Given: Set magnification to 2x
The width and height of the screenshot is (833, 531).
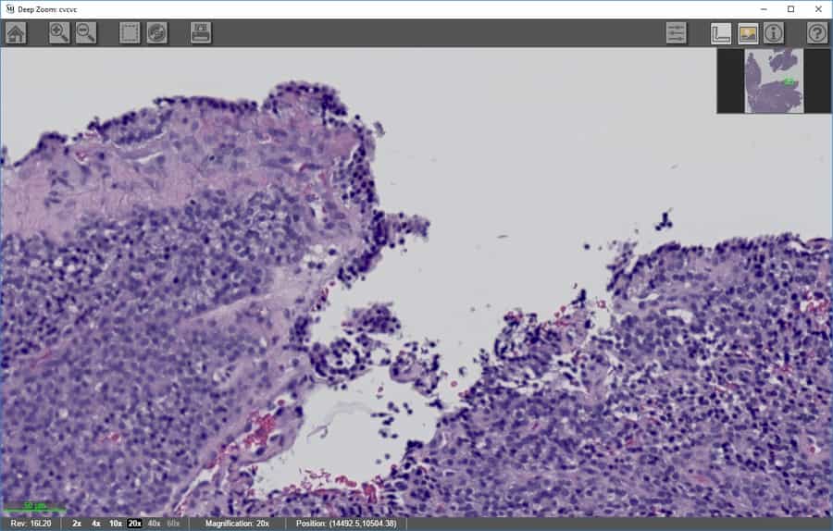Looking at the screenshot, I should click(77, 524).
